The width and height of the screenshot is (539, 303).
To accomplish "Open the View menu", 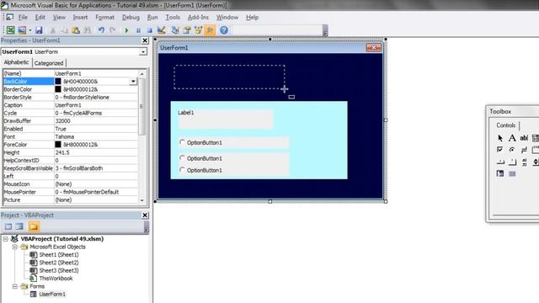I will click(59, 17).
